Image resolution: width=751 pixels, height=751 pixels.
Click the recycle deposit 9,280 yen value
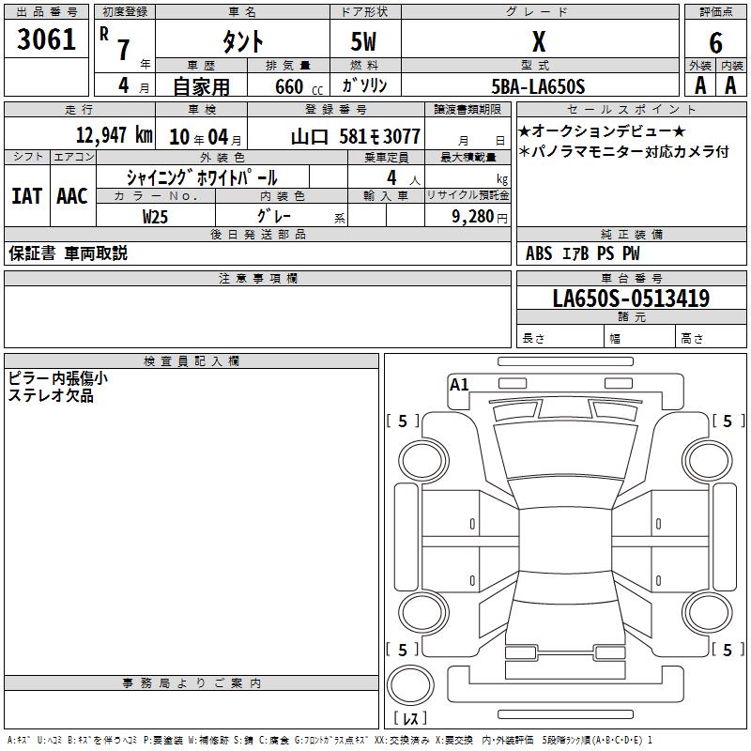(480, 217)
